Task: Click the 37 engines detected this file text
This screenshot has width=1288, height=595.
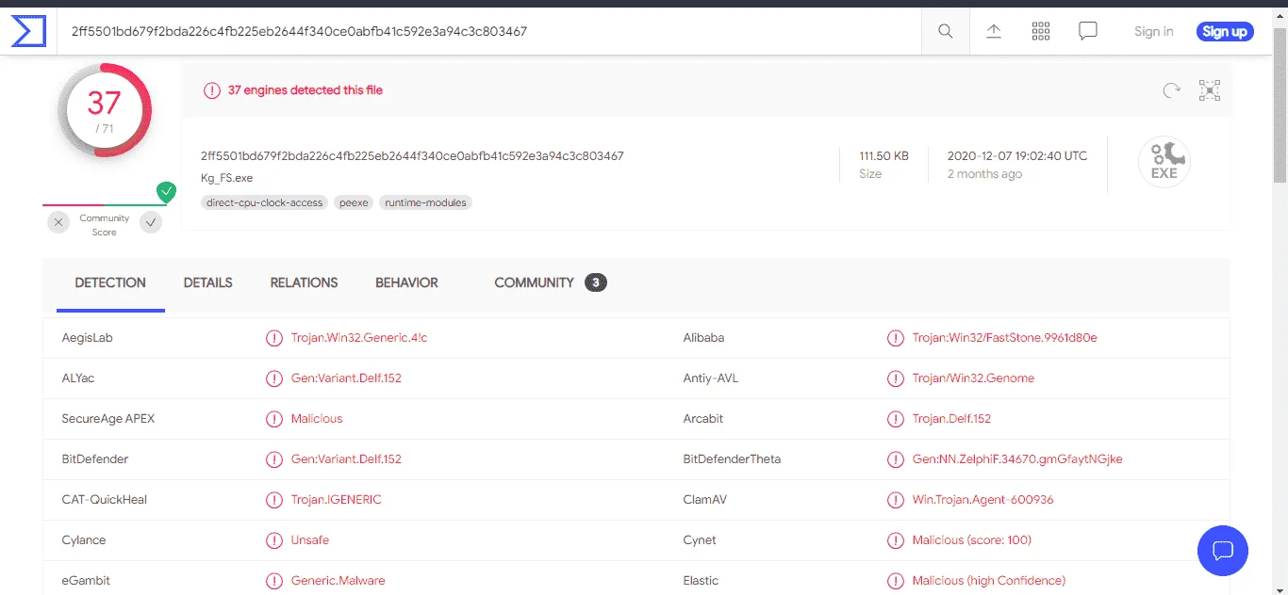Action: [x=305, y=90]
